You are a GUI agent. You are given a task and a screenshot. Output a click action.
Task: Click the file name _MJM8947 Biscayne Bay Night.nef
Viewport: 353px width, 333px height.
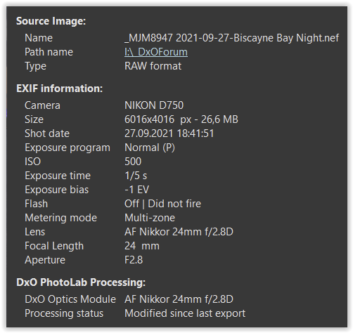(231, 38)
